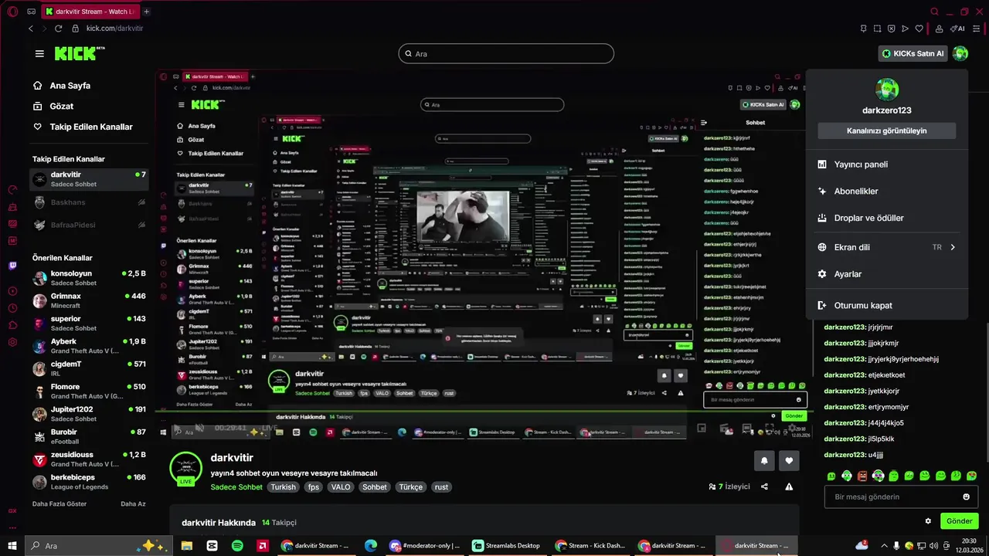Open the offline Baskhans followed channel

click(x=89, y=202)
